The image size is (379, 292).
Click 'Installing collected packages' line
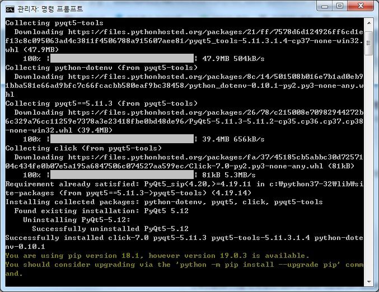164,202
